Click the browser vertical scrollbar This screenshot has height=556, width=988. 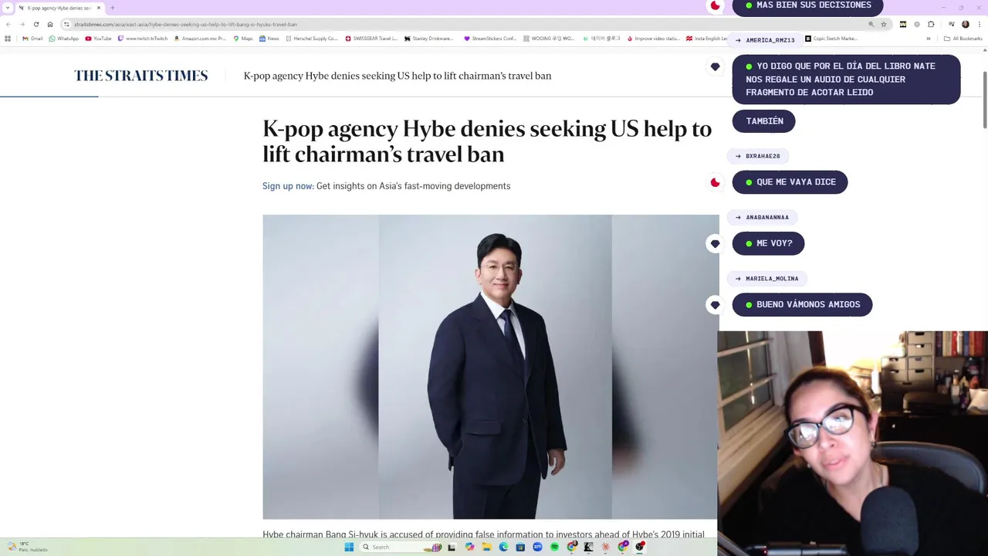pyautogui.click(x=984, y=100)
